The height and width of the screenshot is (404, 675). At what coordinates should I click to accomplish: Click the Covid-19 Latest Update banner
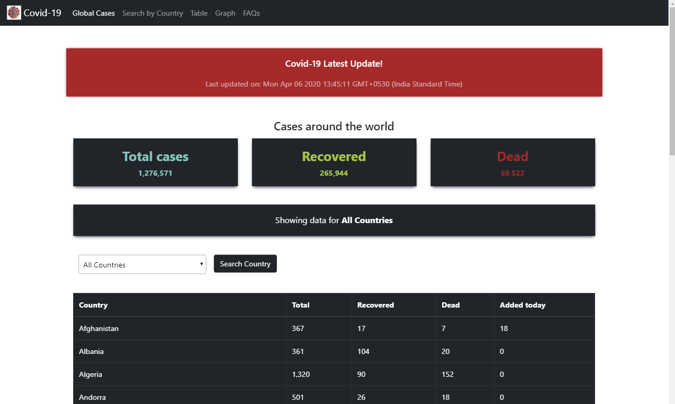click(x=334, y=72)
